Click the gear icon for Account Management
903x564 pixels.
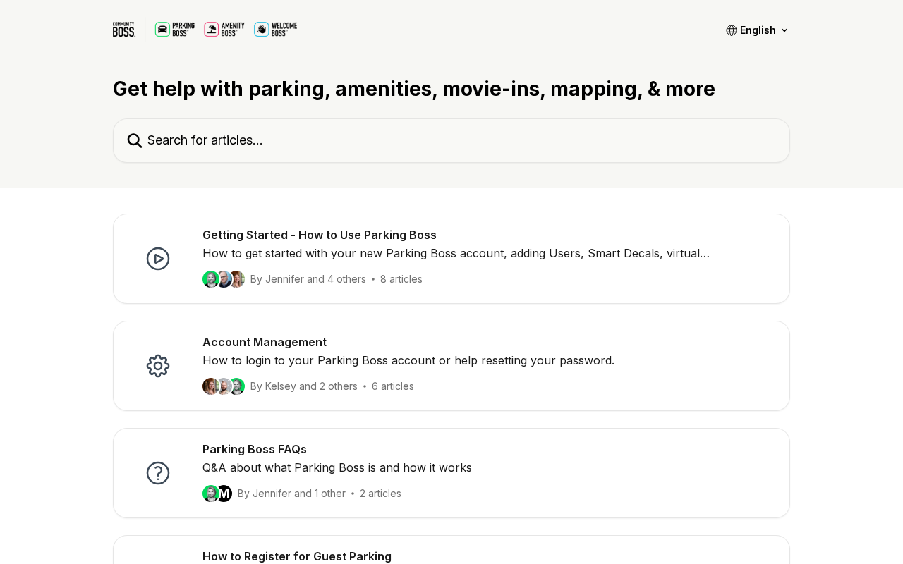[x=158, y=366]
